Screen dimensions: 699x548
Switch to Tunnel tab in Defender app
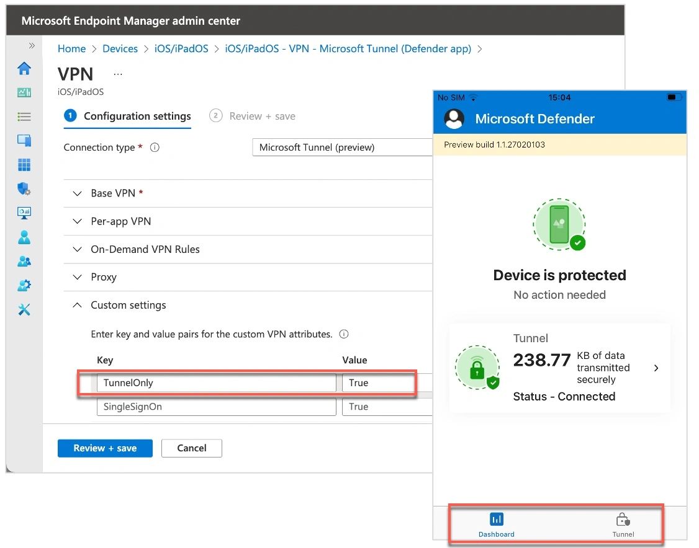pos(623,524)
